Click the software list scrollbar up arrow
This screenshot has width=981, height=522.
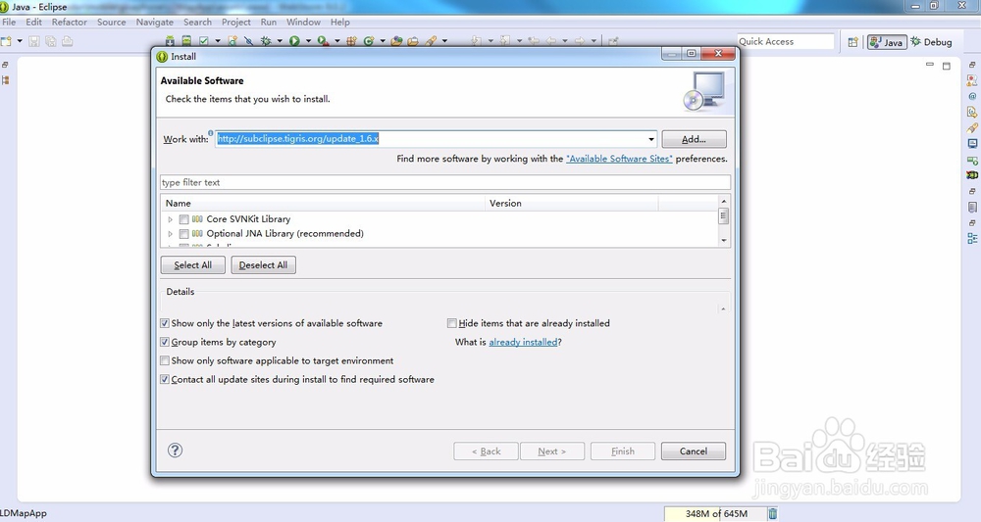click(724, 201)
